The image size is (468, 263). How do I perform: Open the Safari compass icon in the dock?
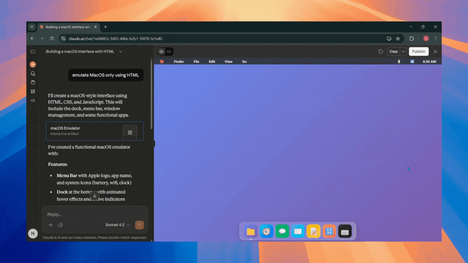(x=266, y=231)
